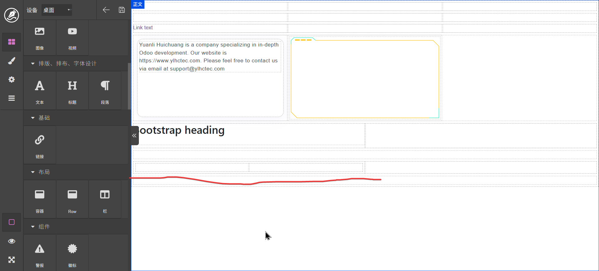This screenshot has height=271, width=599.
Task: Switch to the brush style manager tab
Action: (x=12, y=61)
